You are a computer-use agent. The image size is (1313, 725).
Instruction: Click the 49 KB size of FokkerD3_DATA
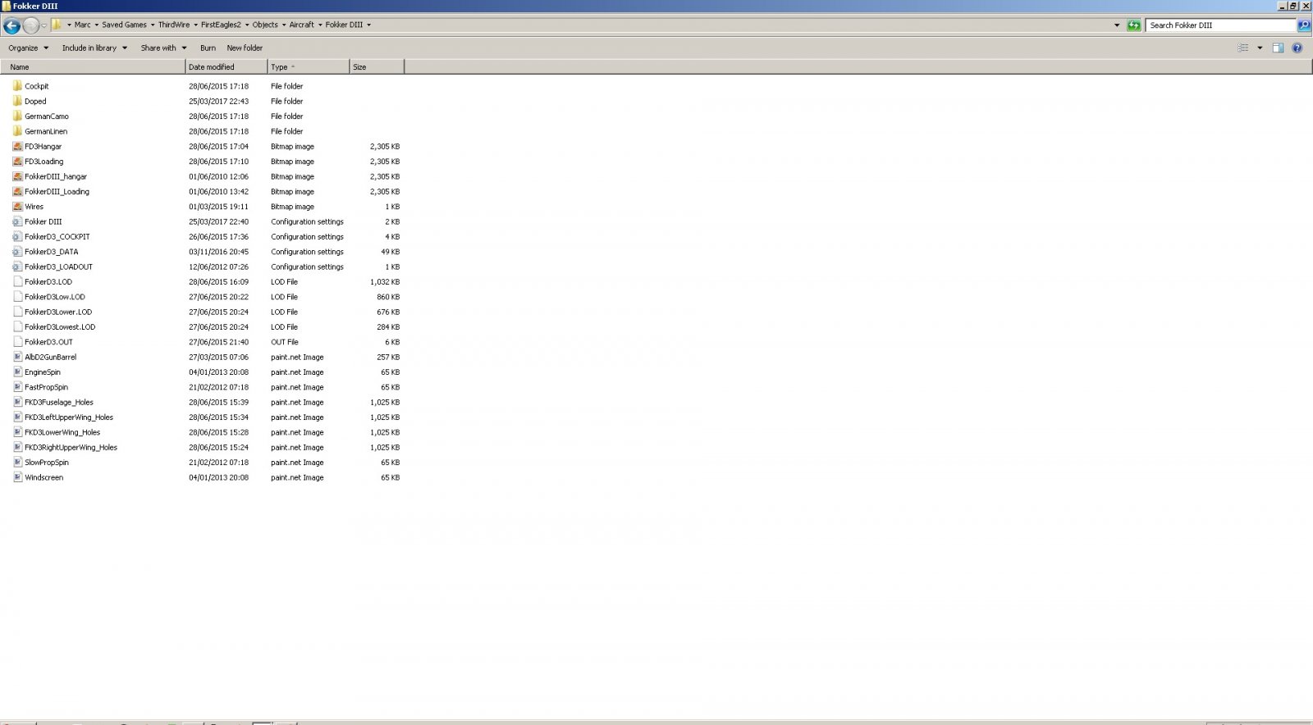tap(390, 252)
